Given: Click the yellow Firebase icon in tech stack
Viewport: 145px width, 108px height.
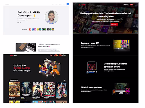Looking at the screenshot, I should click(53, 29).
